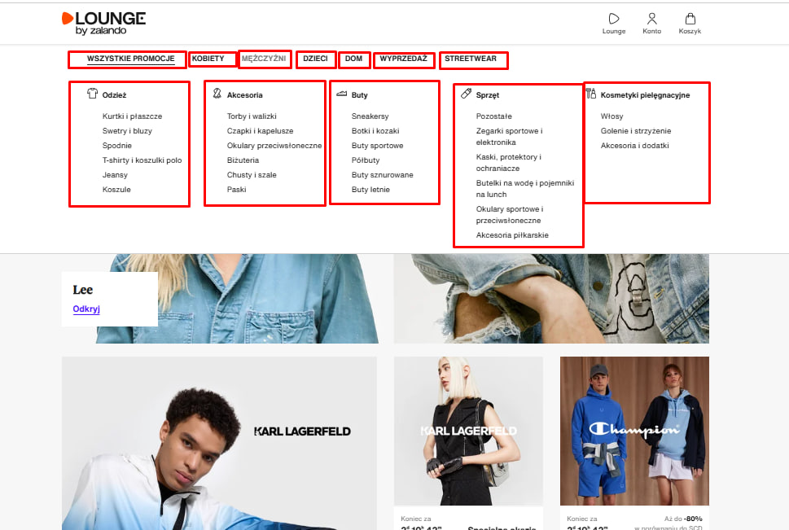
Task: Open the Akcesoria category heading
Action: [x=244, y=95]
